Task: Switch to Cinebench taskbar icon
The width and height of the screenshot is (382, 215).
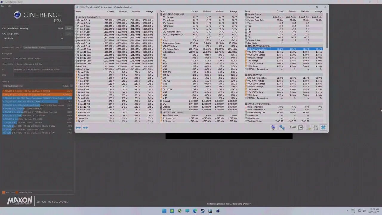Action: [x=218, y=211]
